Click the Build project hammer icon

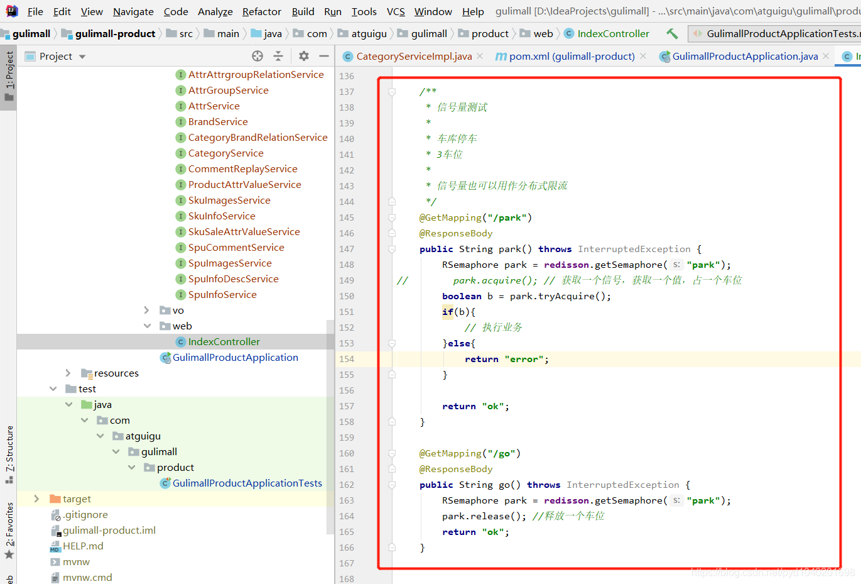click(x=672, y=33)
